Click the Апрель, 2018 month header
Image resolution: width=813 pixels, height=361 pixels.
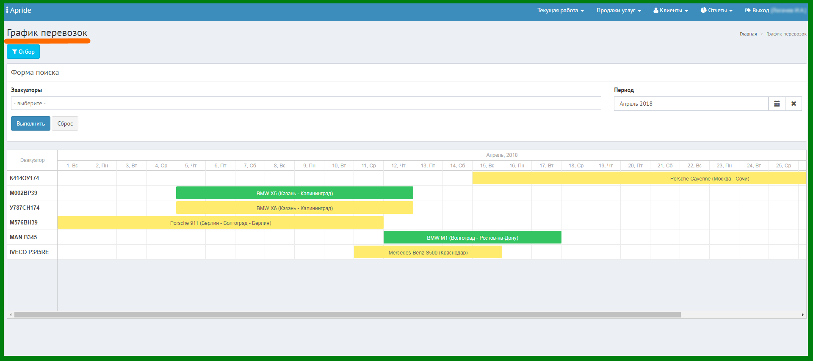[x=502, y=155]
